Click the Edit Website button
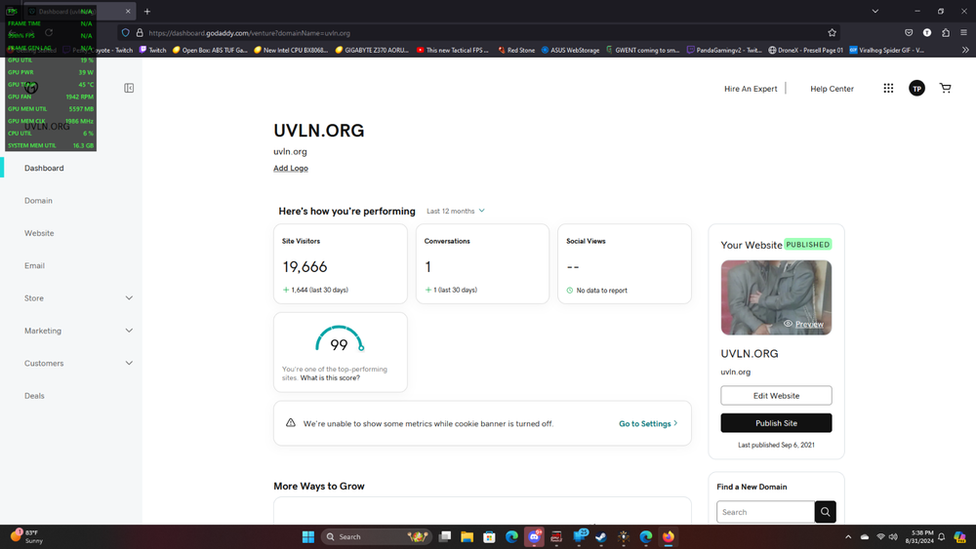This screenshot has height=549, width=976. [x=776, y=396]
